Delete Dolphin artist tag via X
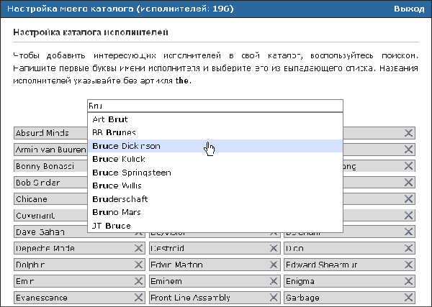The height and width of the screenshot is (307, 432). (138, 265)
